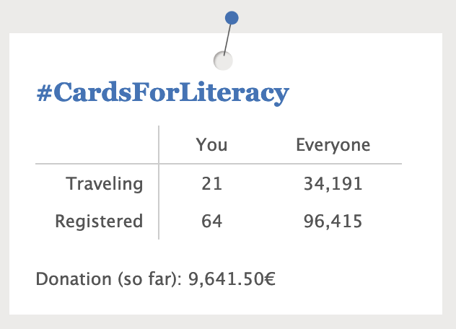Click the pin hole circle on the card
The image size is (456, 329).
coord(223,61)
